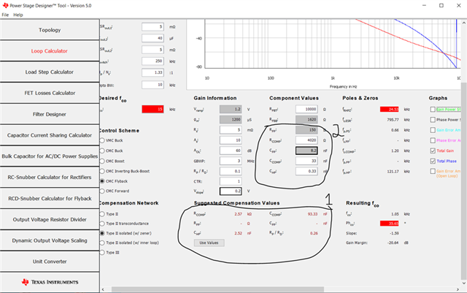Select Type II isolated (w/ inner loop)

(102, 243)
